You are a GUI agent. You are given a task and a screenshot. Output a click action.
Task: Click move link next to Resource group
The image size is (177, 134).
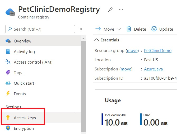pos(132,51)
